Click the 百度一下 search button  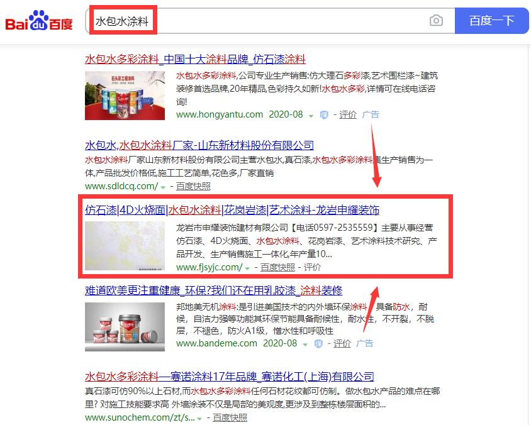[492, 21]
